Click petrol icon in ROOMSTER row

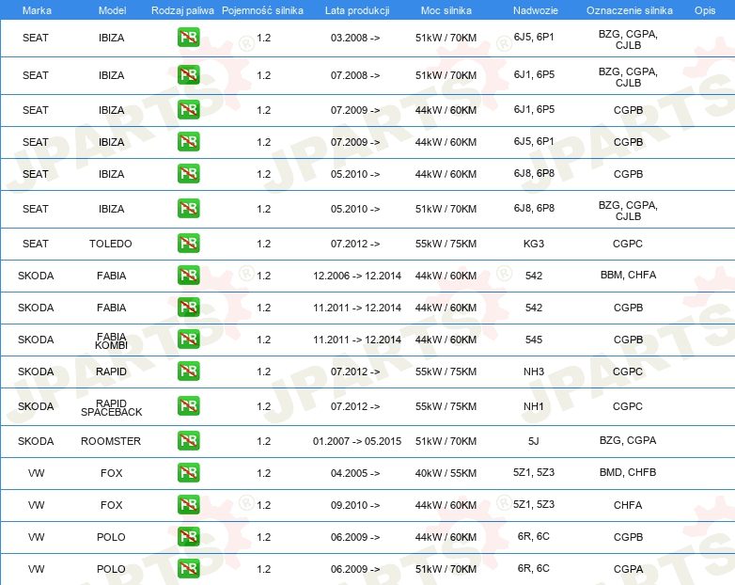point(188,441)
